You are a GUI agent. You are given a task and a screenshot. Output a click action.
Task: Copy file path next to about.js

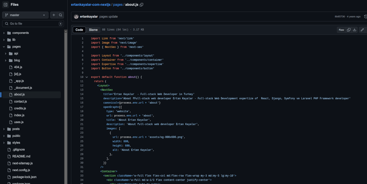[142, 5]
